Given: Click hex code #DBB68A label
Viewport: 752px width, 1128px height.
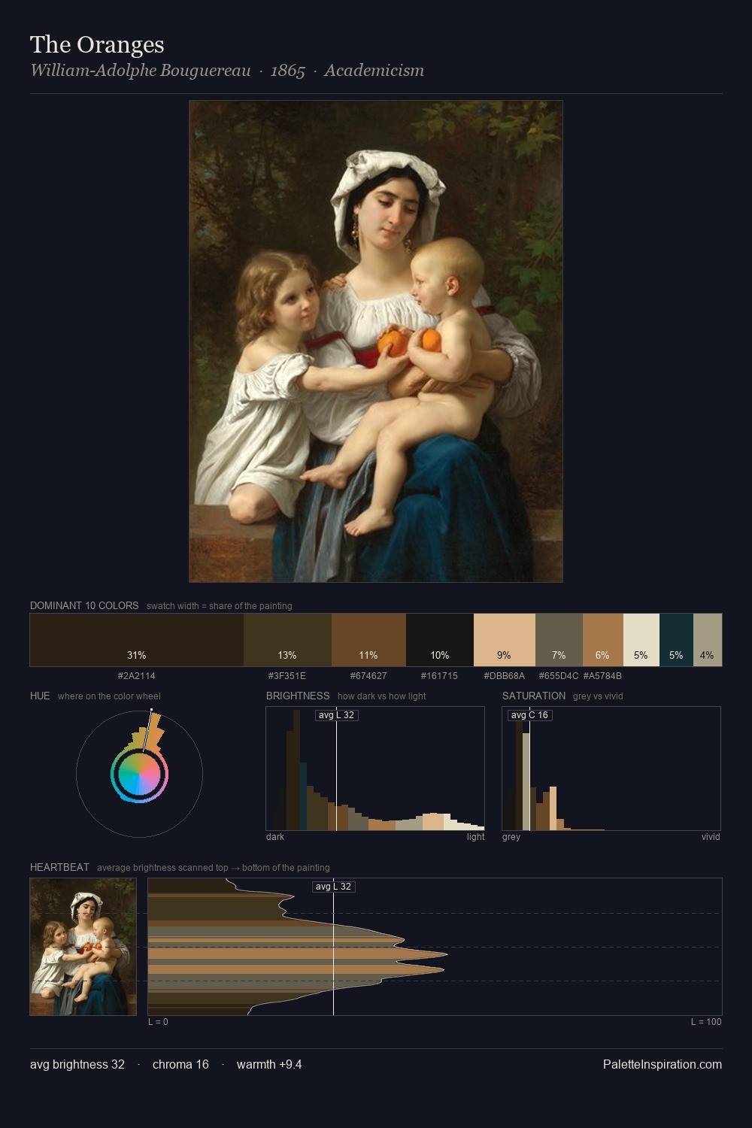Looking at the screenshot, I should coord(505,676).
